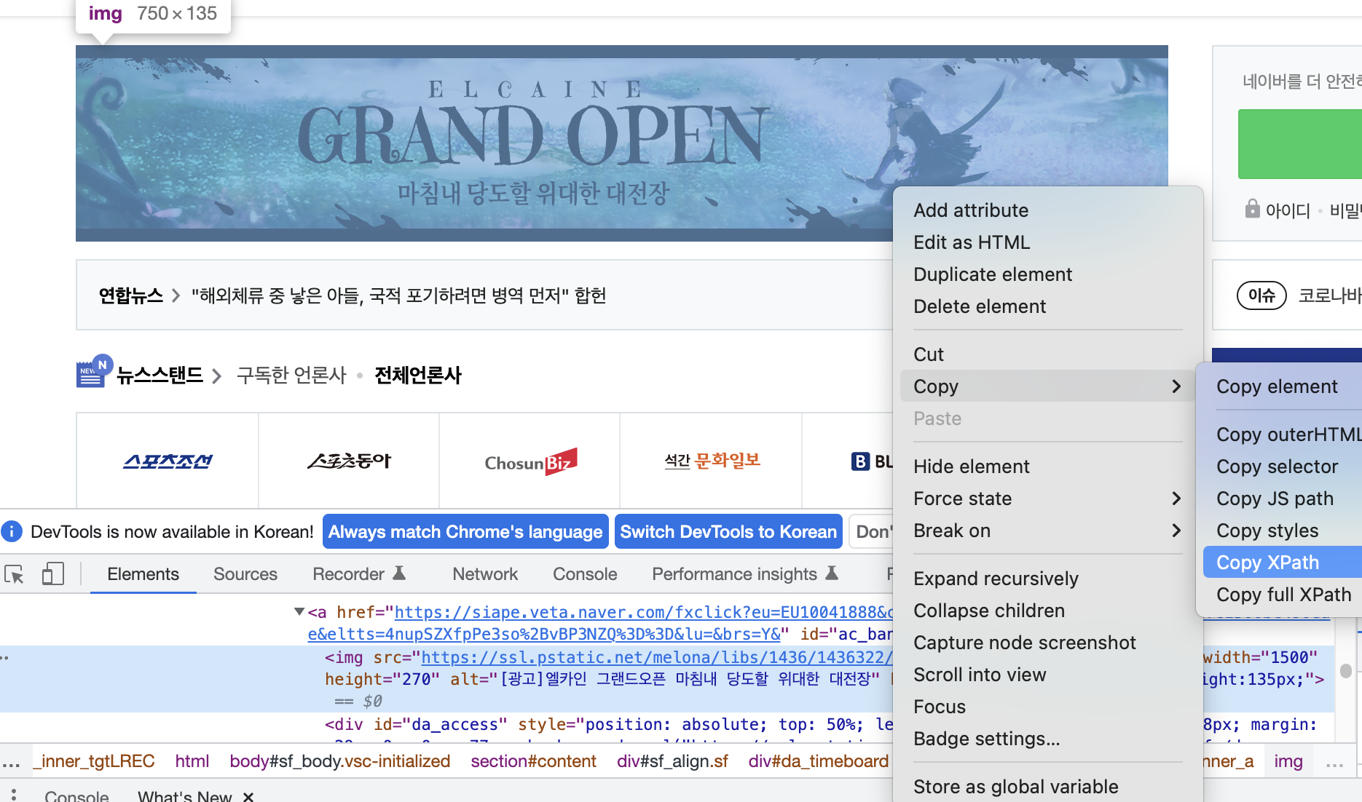
Task: Click the chevron after 연합뉴스
Action: (x=176, y=295)
